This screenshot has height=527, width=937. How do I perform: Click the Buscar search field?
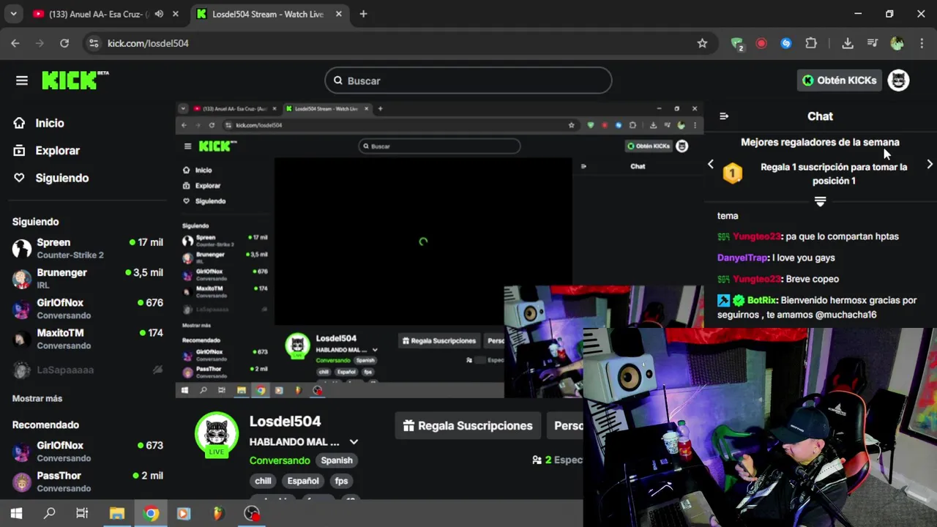468,81
